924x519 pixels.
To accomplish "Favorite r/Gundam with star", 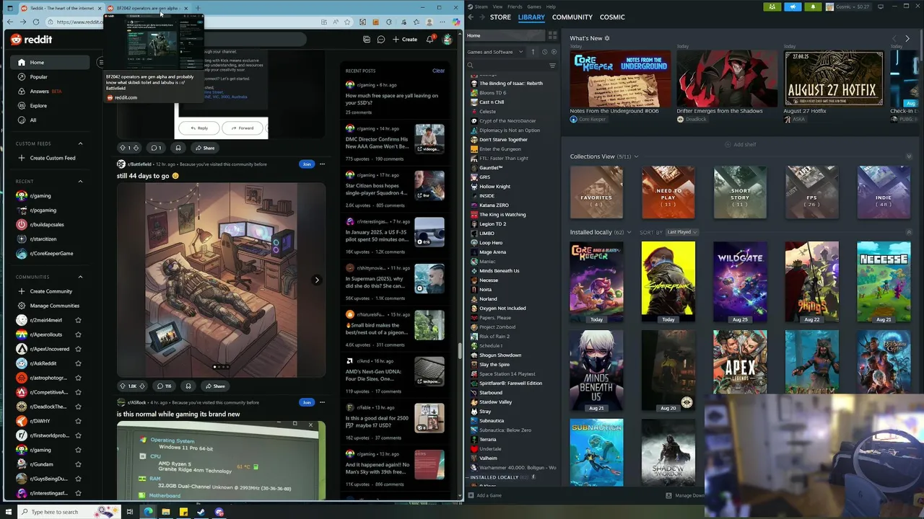I will tap(78, 464).
